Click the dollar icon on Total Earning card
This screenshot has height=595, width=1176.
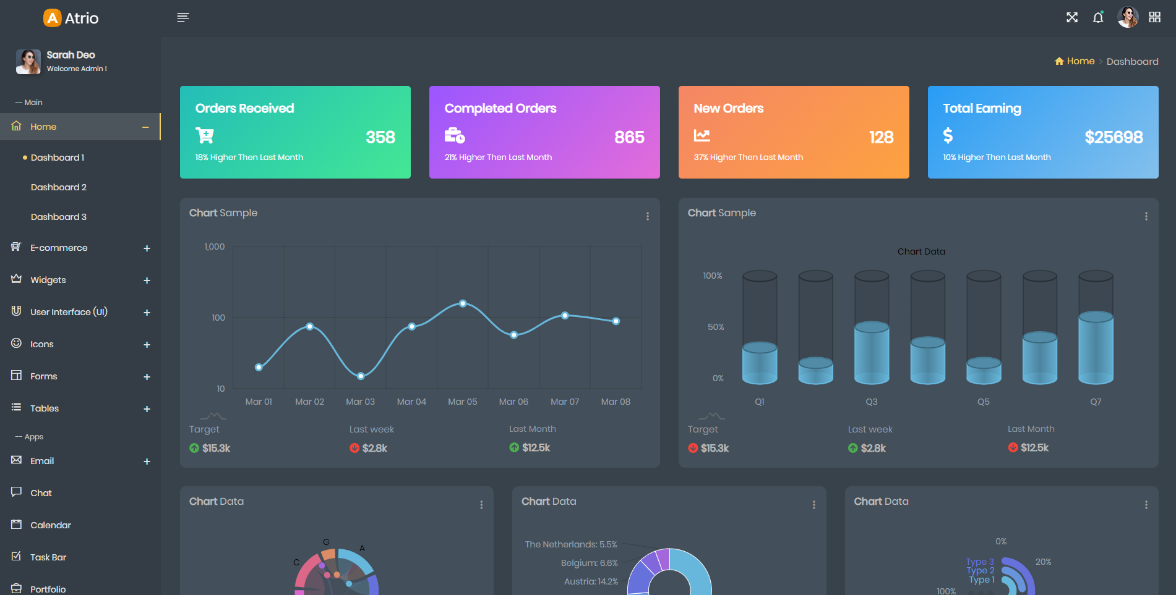pyautogui.click(x=948, y=135)
